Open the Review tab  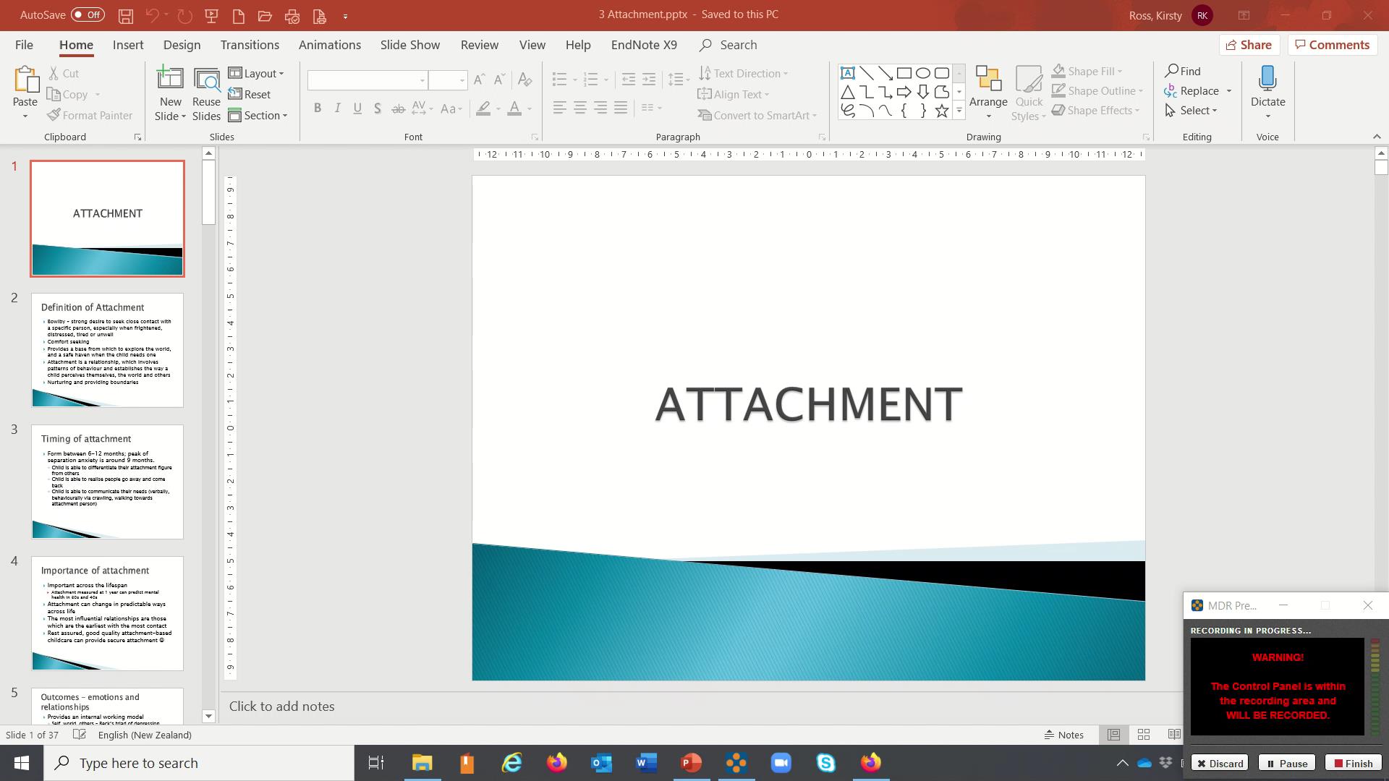(x=479, y=44)
